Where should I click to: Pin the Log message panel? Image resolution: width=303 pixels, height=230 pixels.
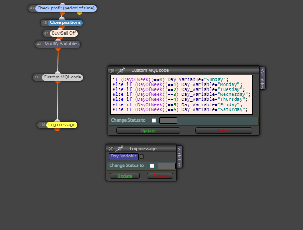click(x=119, y=148)
